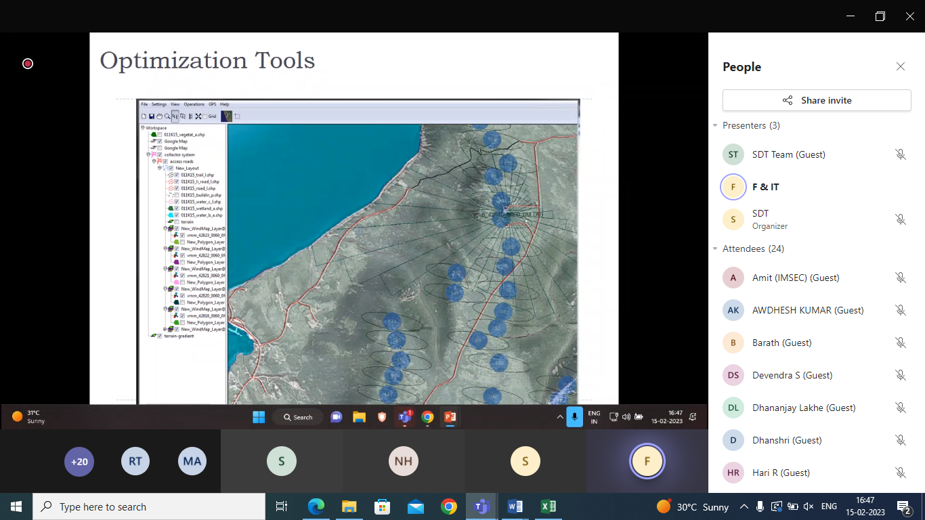Click the Task View icon beside search box
Screen dimensions: 925x520
[282, 506]
